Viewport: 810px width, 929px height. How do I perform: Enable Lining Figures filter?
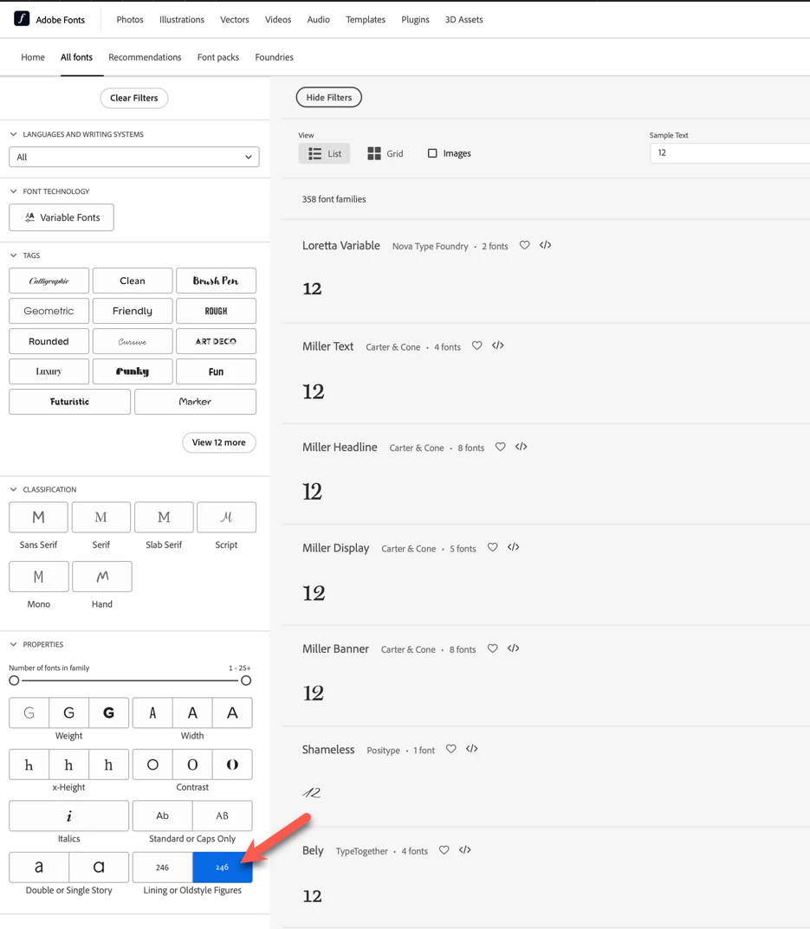[x=163, y=868]
